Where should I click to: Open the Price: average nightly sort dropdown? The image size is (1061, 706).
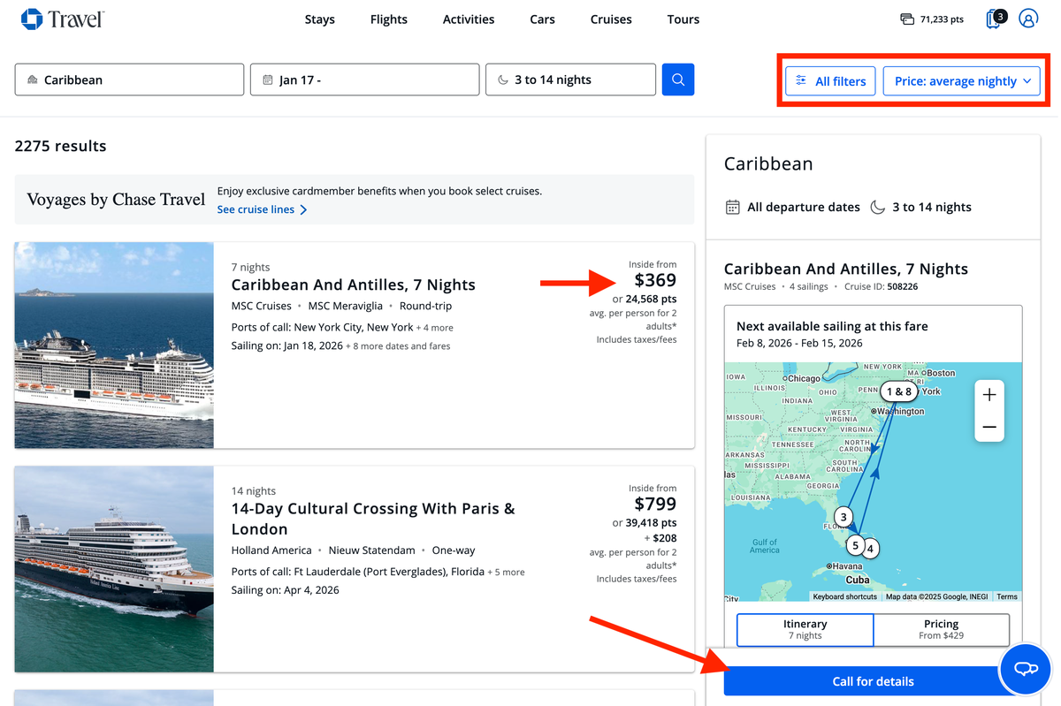click(962, 81)
